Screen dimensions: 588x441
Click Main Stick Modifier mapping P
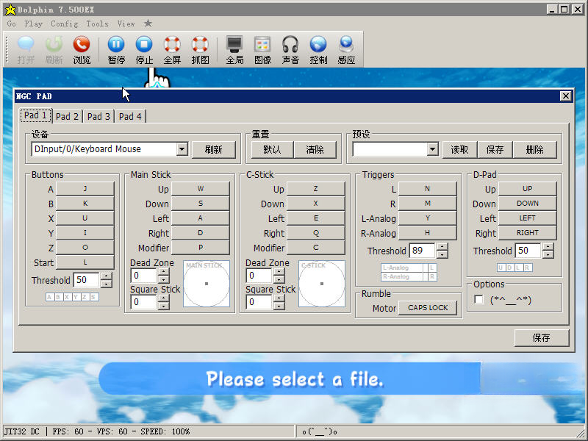[201, 248]
